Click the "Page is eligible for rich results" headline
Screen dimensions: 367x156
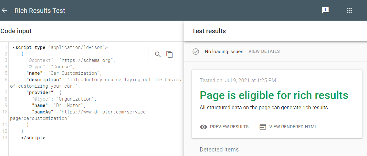pyautogui.click(x=274, y=95)
